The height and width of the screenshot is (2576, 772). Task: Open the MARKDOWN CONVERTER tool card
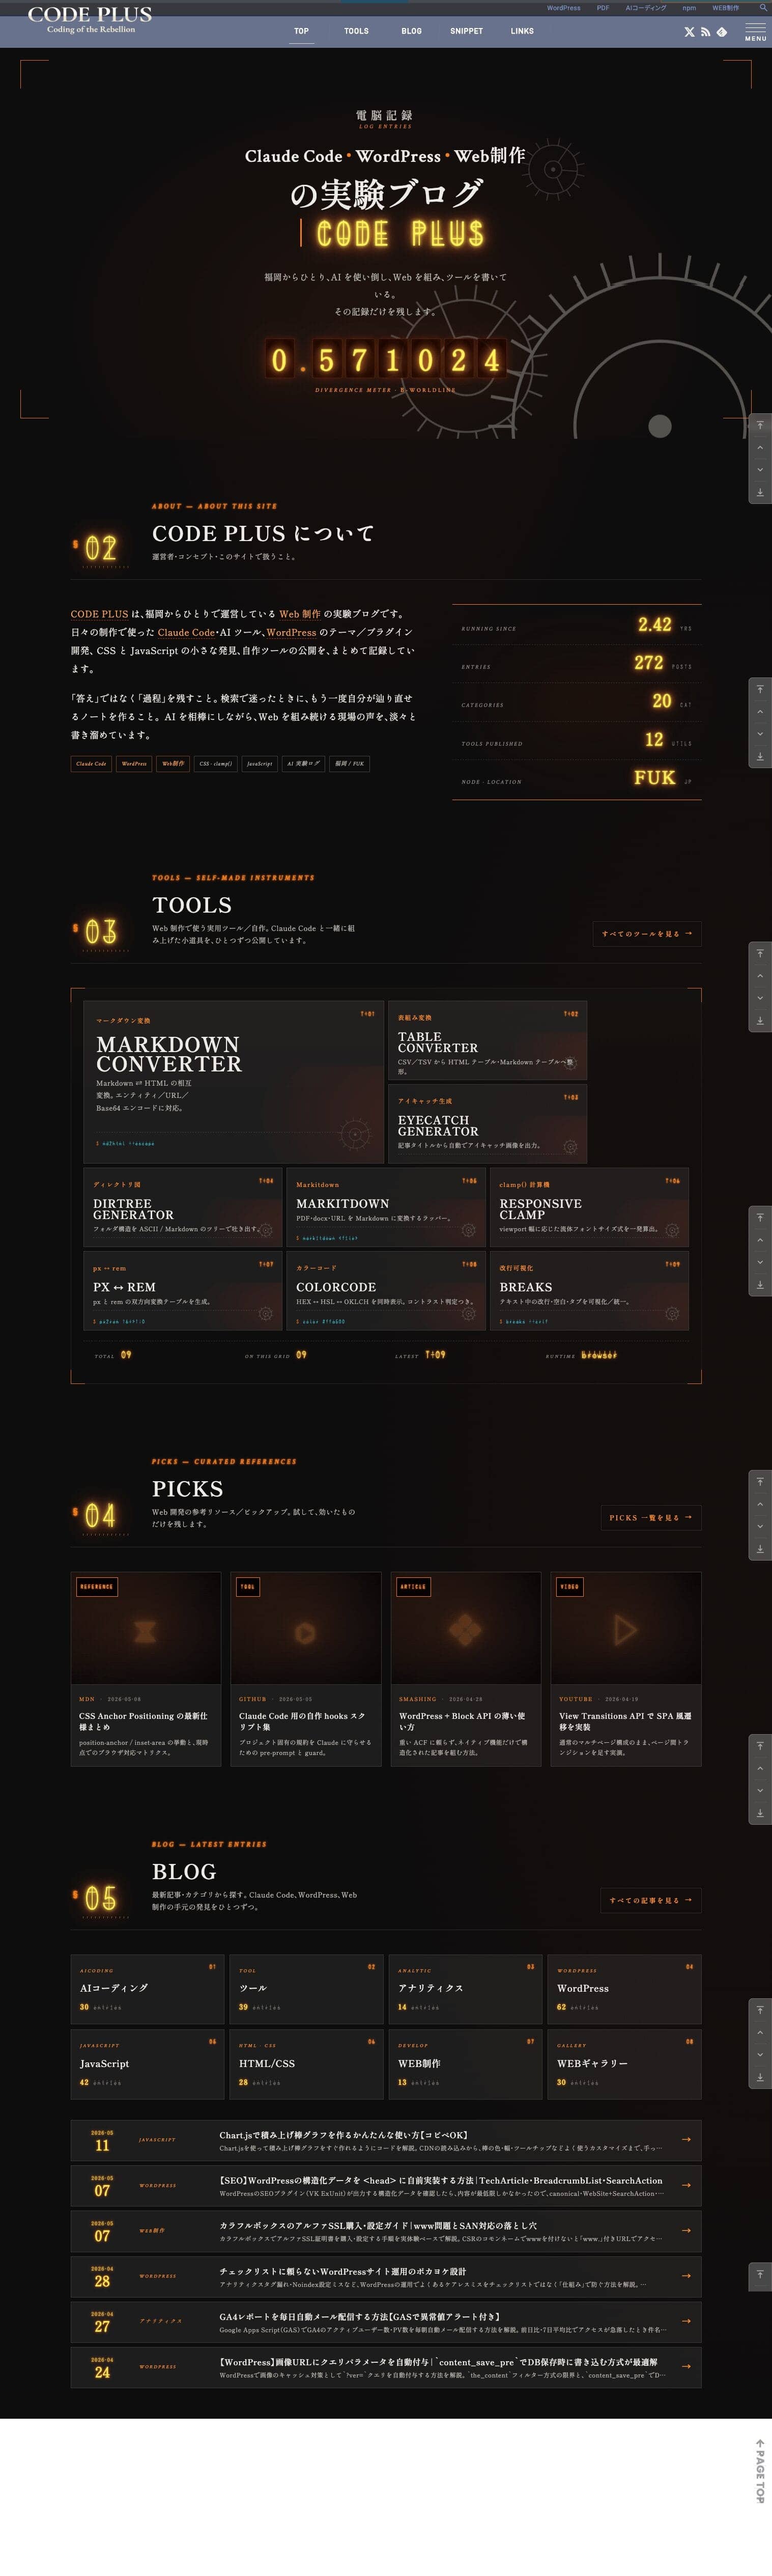click(233, 1081)
